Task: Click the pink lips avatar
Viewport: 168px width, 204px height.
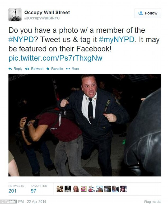Action: click(x=84, y=189)
